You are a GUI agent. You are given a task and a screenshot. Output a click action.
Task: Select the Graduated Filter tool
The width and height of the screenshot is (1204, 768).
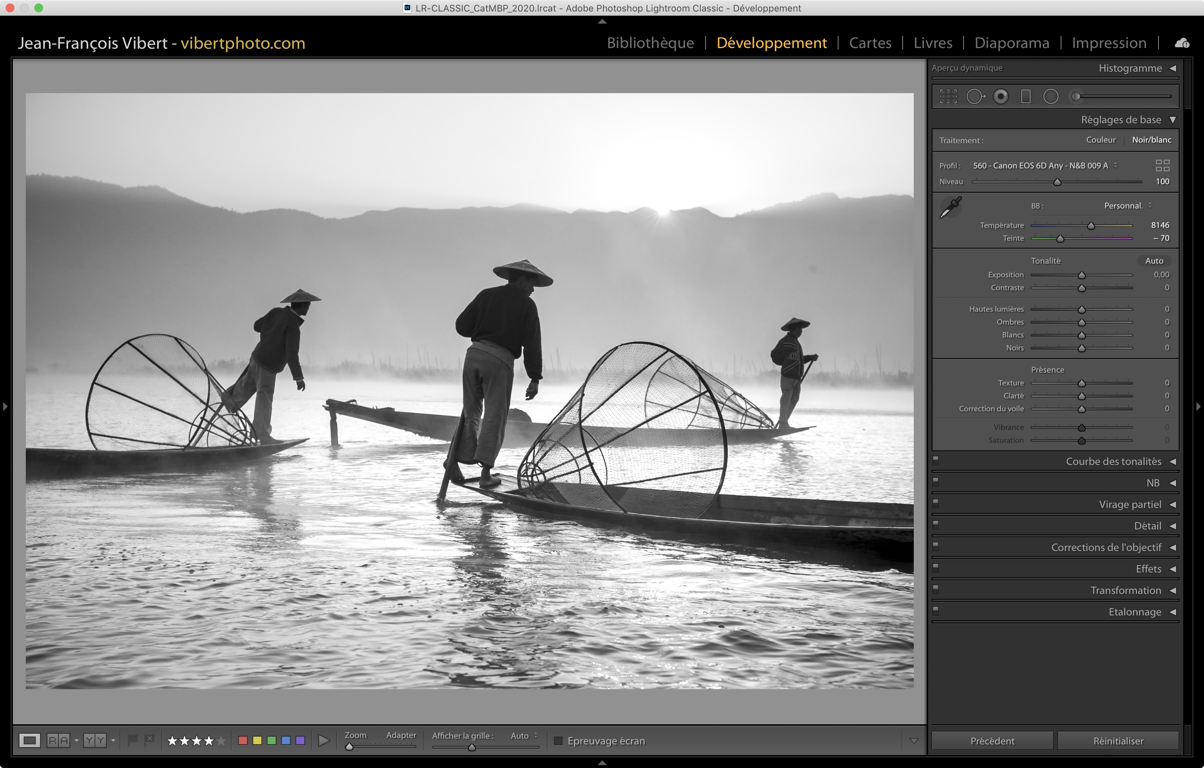click(x=1026, y=96)
